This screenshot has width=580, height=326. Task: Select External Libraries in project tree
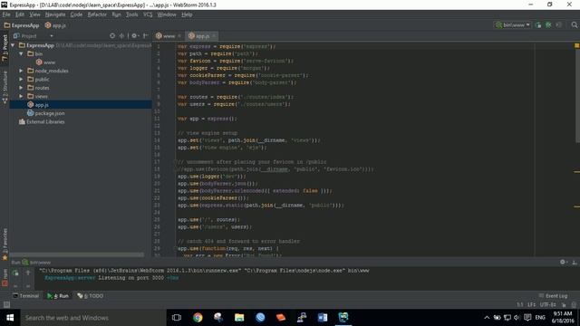click(42, 122)
